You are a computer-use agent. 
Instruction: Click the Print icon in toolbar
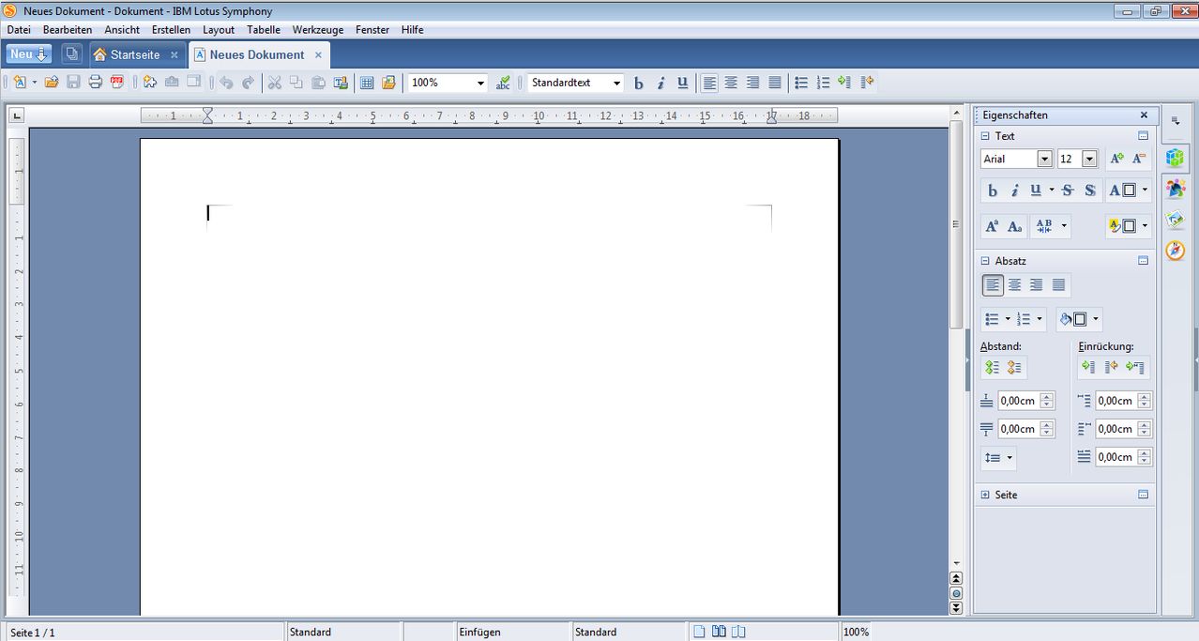click(95, 83)
